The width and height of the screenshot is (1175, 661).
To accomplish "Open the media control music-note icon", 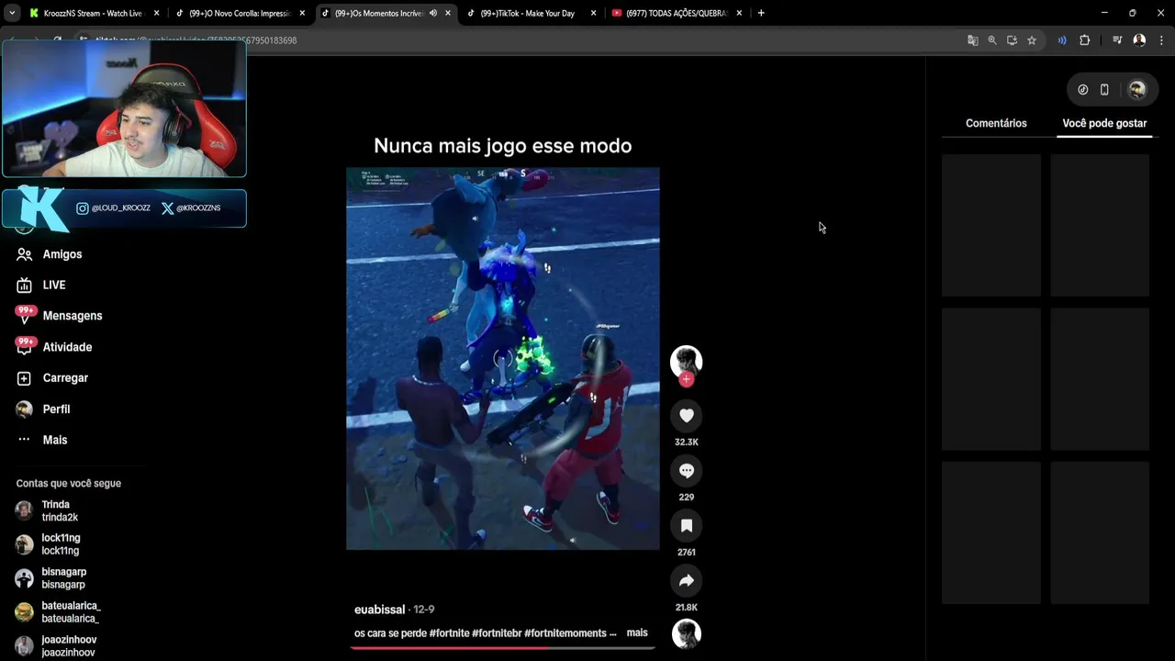I will (x=1117, y=40).
